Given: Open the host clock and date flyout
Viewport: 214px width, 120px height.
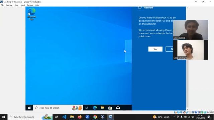Looking at the screenshot, I should click(x=200, y=117).
